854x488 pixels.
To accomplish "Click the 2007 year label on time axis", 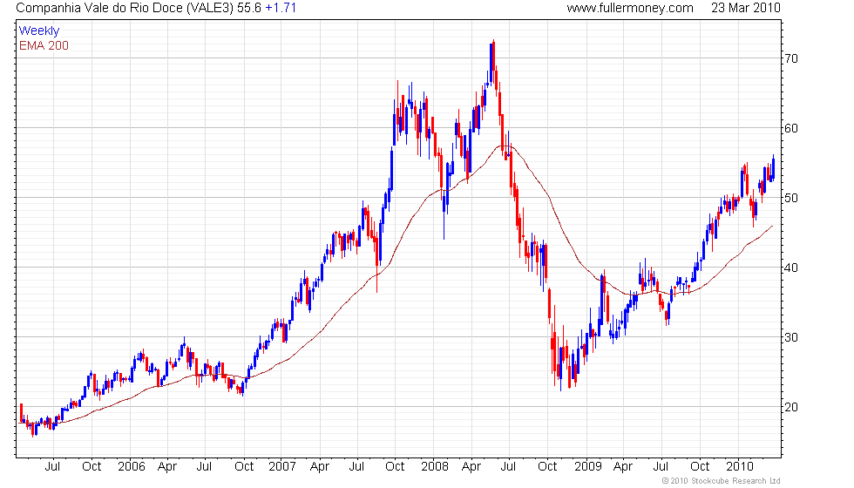I will tap(282, 467).
